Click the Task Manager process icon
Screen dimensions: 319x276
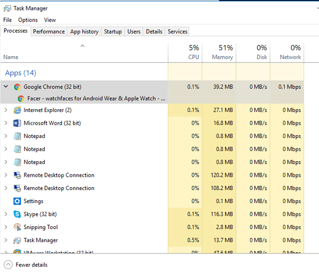pos(17,240)
